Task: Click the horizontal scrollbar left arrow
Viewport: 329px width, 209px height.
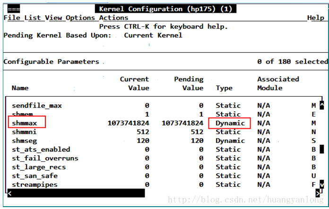Action: (x=9, y=193)
